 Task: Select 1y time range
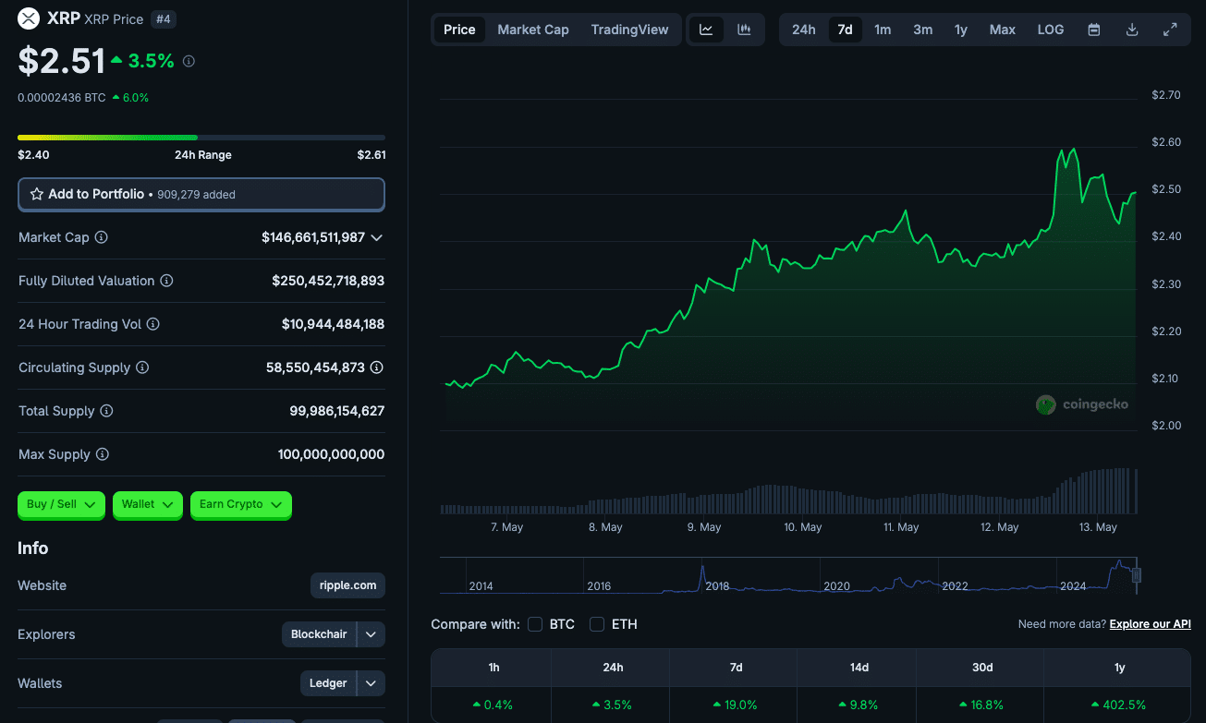click(x=961, y=30)
